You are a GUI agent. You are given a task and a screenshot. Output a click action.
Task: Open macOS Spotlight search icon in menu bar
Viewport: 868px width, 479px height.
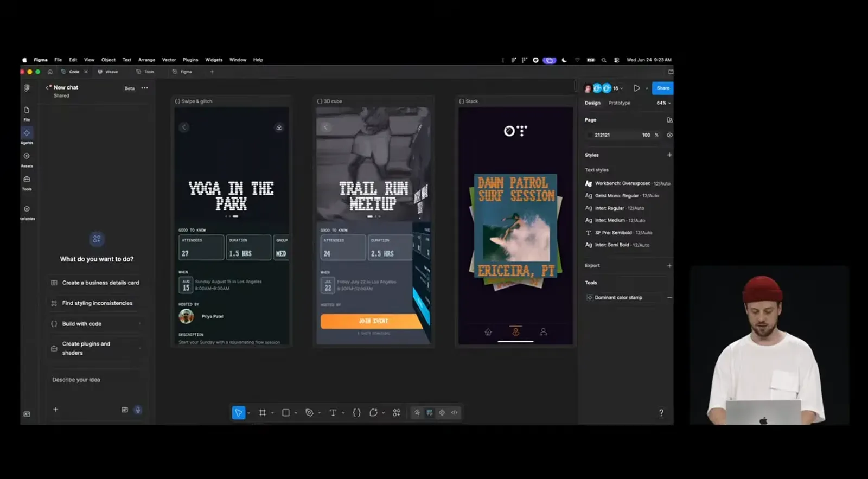pos(604,60)
